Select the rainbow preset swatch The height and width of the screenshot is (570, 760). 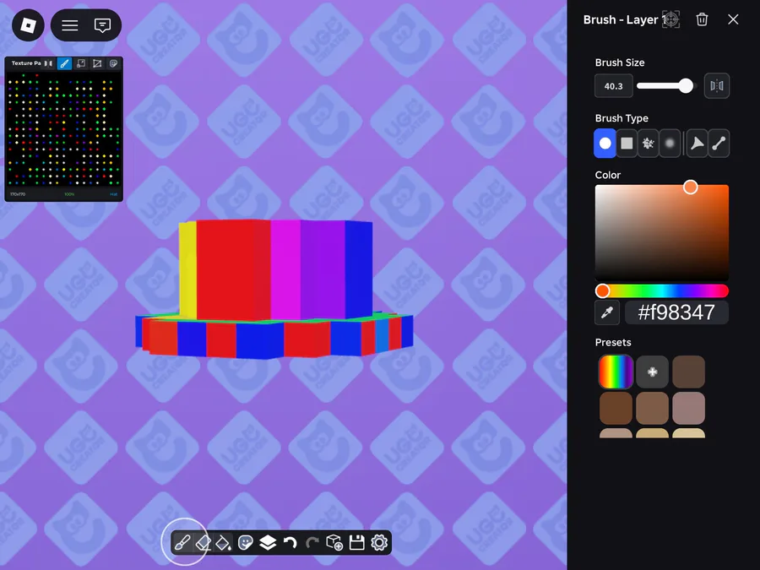tap(616, 372)
